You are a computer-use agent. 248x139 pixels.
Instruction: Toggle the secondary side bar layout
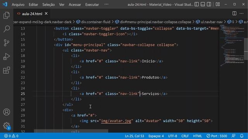(209, 4)
